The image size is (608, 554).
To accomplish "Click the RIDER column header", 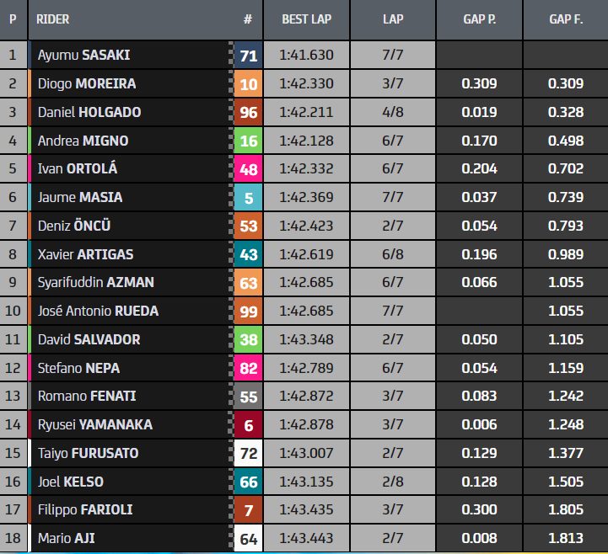I will [x=53, y=19].
